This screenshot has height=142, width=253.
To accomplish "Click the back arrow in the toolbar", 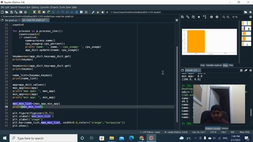I will pyautogui.click(x=102, y=12).
